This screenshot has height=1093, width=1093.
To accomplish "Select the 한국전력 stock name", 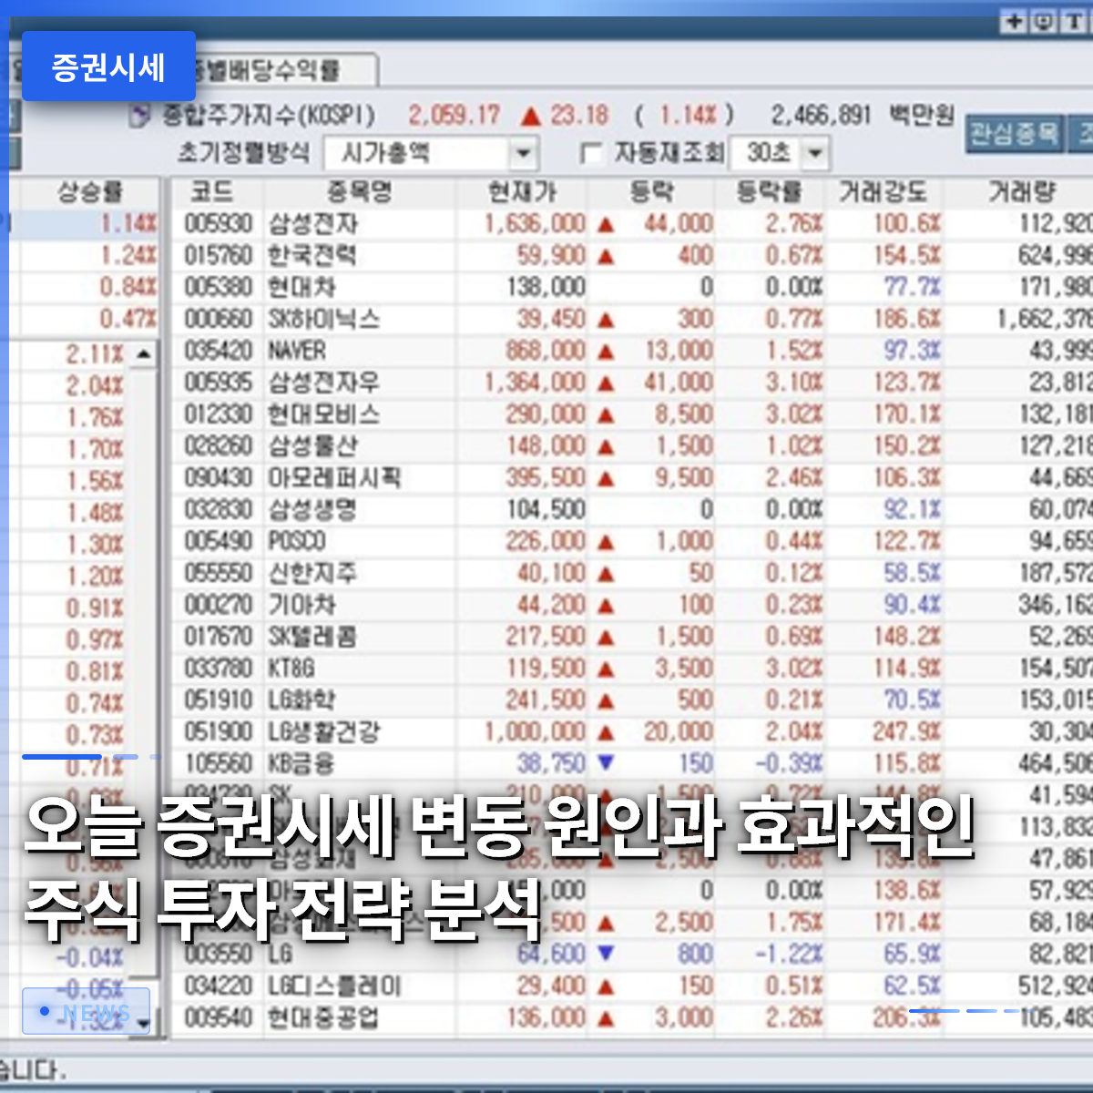I will (312, 256).
